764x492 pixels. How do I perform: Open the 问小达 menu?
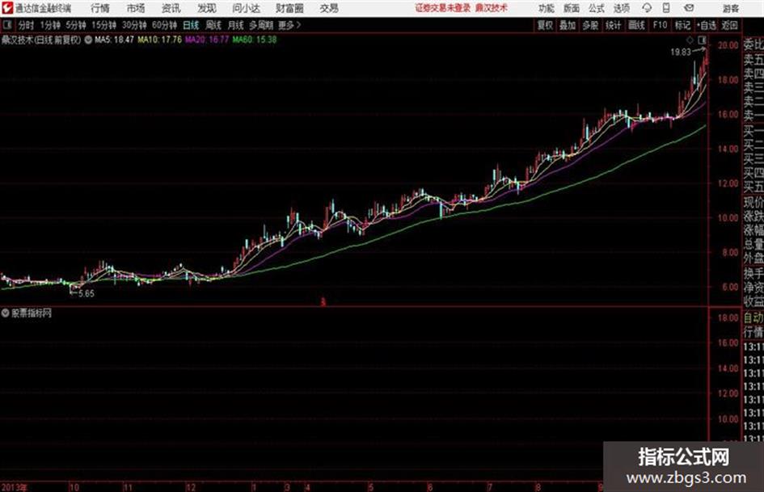[246, 8]
